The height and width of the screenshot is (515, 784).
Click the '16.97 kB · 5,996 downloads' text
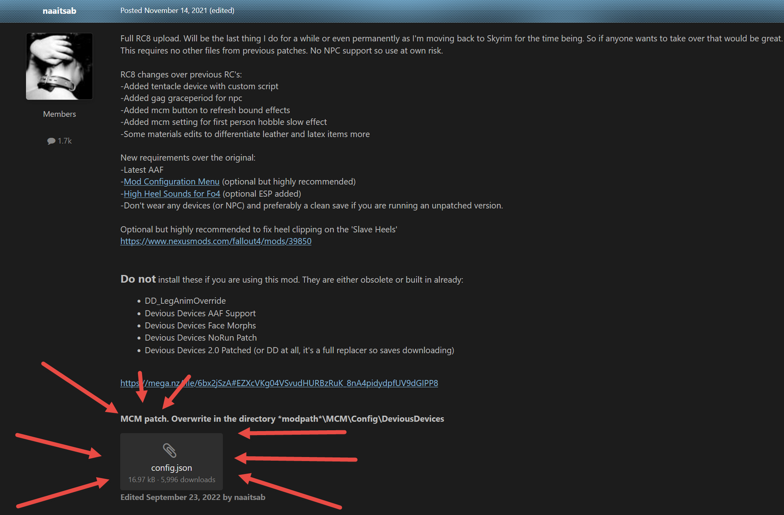(171, 480)
